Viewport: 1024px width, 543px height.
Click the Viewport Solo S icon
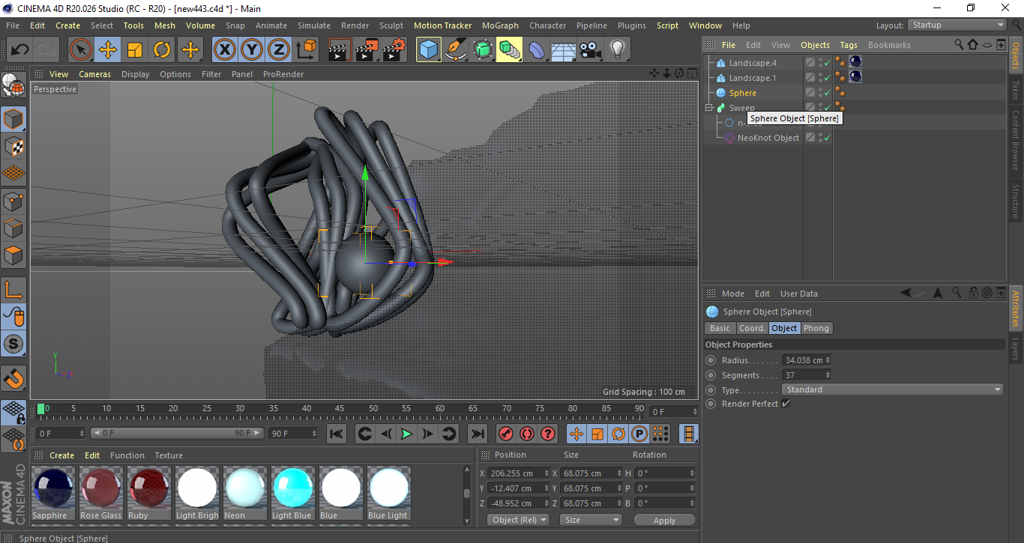(13, 344)
